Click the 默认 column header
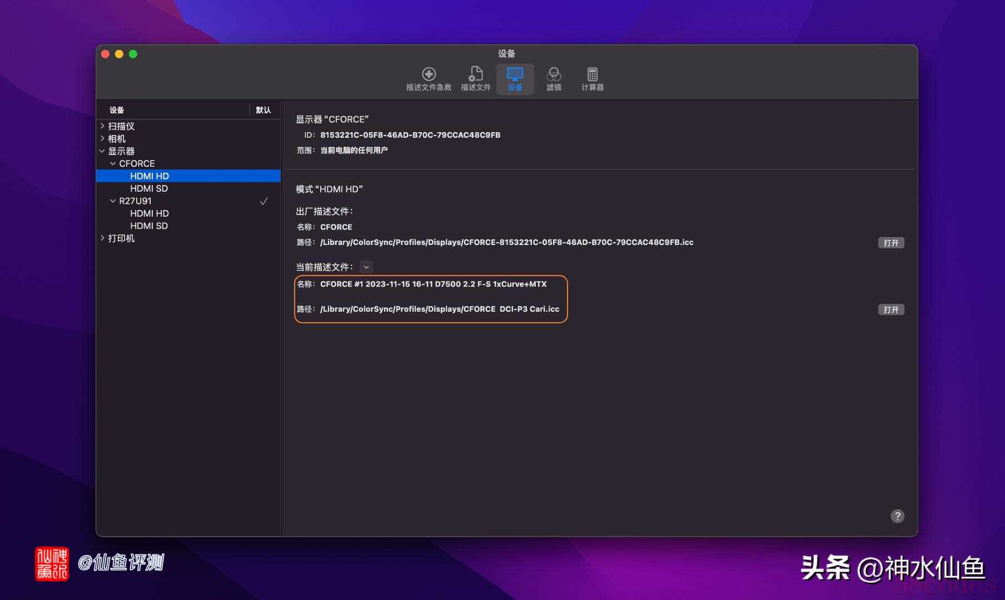1005x600 pixels. 263,110
